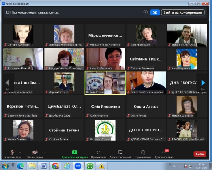Viewport: 212px width, 170px height.
Task: Click Демонстрация экрана share screen icon
Action: click(x=75, y=152)
